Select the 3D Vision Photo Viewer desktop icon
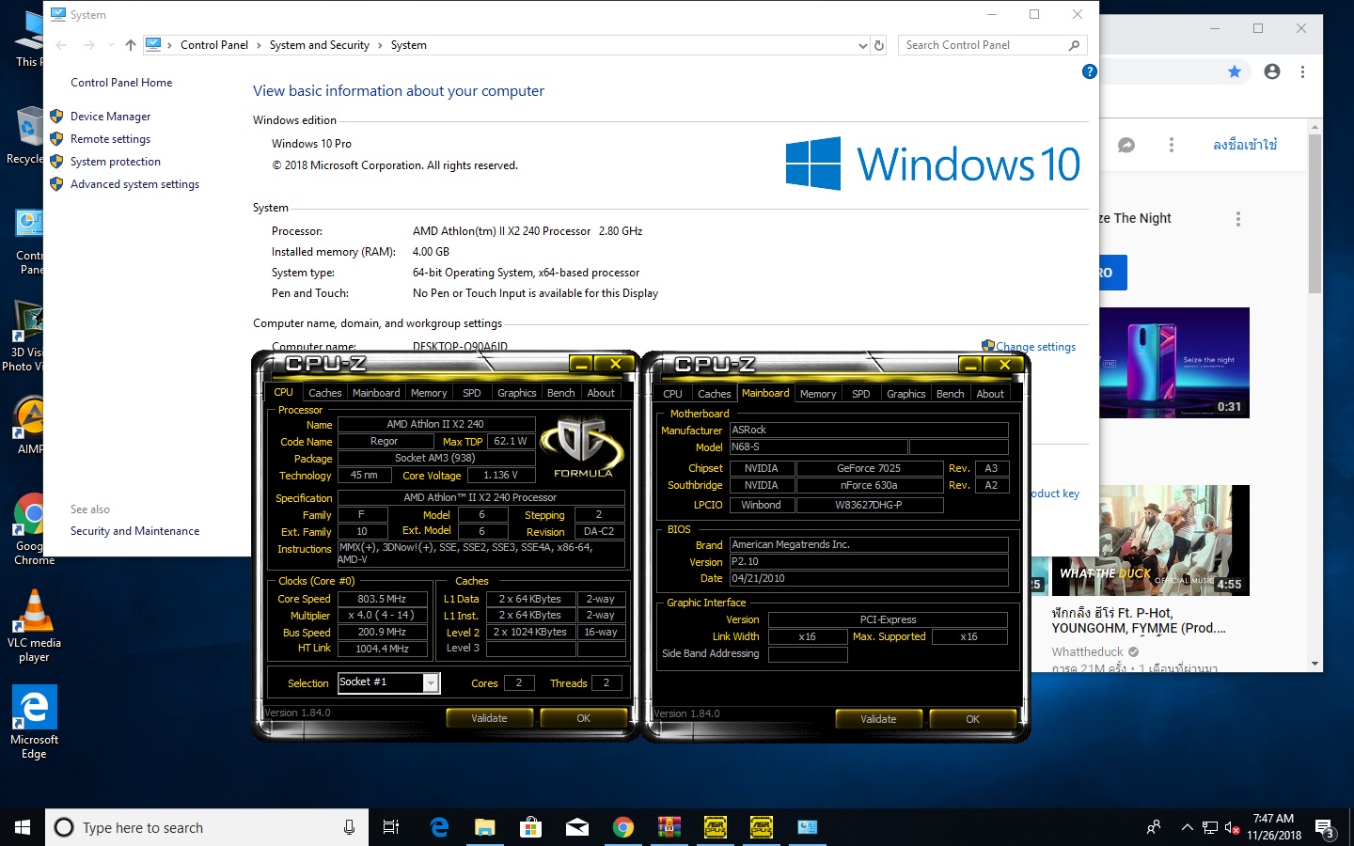Viewport: 1354px width, 846px height. (x=24, y=337)
